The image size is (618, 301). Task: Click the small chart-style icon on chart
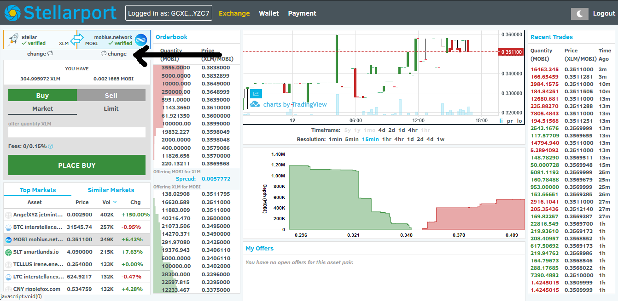pyautogui.click(x=256, y=93)
